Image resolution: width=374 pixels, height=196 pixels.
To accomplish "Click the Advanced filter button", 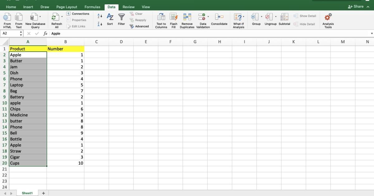I will 139,26.
